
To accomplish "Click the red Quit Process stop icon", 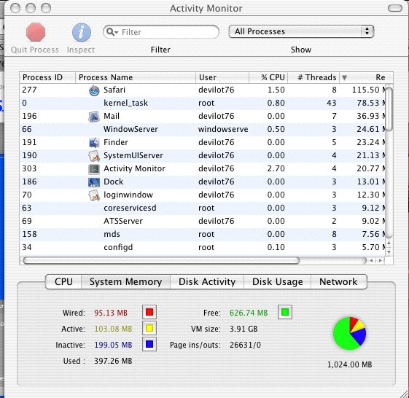I will (x=36, y=32).
